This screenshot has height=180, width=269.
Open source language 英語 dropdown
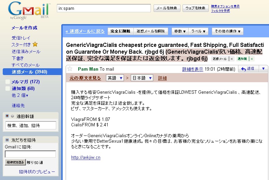pos(115,78)
